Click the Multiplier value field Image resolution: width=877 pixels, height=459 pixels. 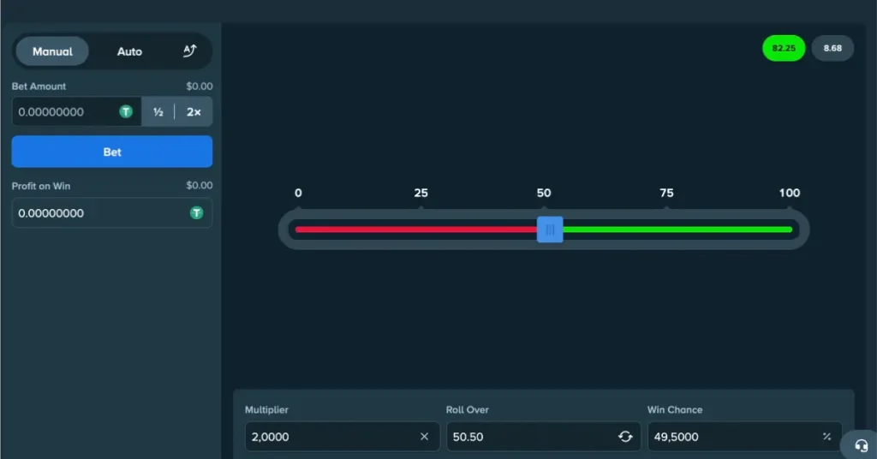click(330, 437)
